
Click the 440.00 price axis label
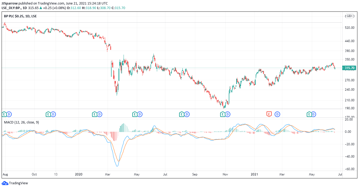pos(349,41)
